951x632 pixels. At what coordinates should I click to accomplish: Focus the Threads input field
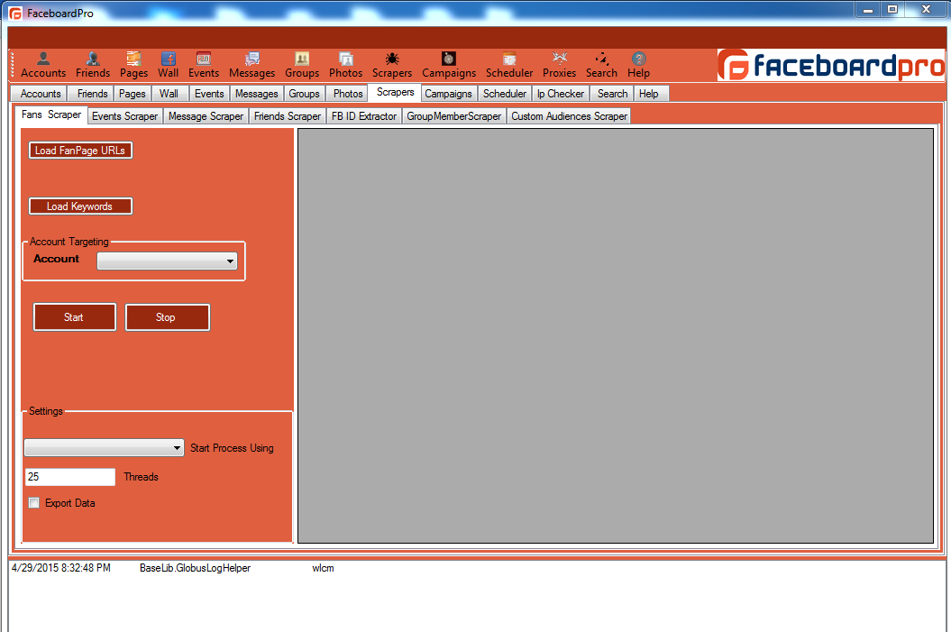click(x=69, y=477)
